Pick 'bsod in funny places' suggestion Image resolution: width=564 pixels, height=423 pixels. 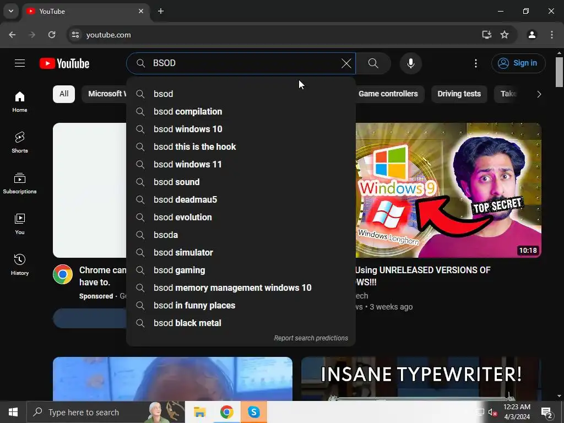click(x=241, y=305)
